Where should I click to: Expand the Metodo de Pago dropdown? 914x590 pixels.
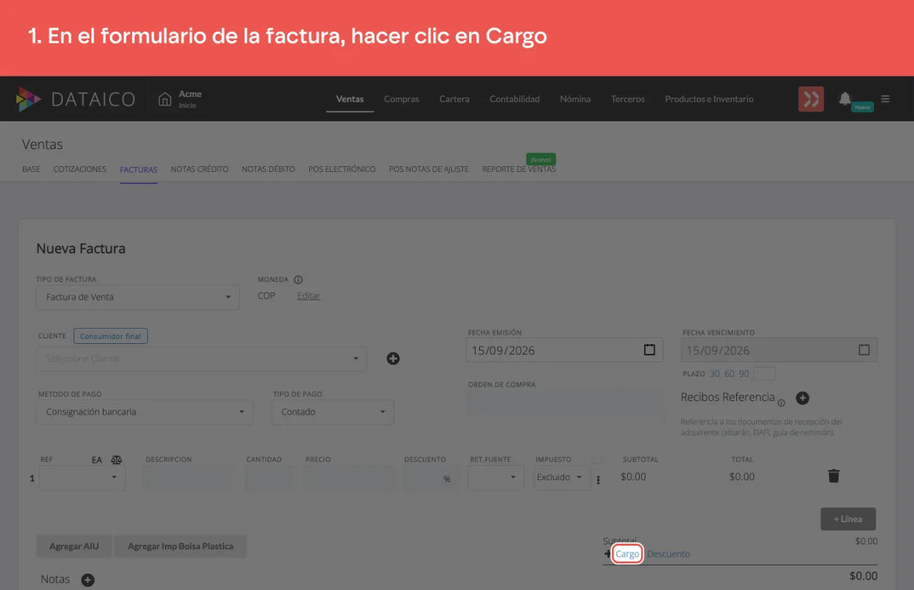tap(145, 412)
